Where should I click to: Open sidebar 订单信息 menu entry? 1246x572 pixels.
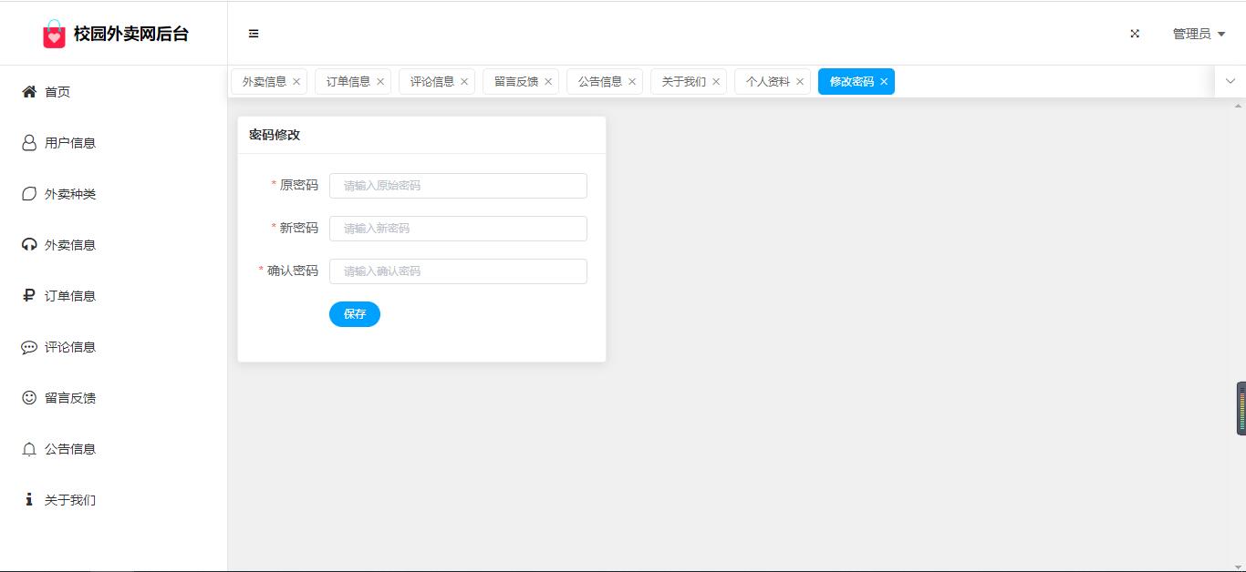tap(113, 296)
